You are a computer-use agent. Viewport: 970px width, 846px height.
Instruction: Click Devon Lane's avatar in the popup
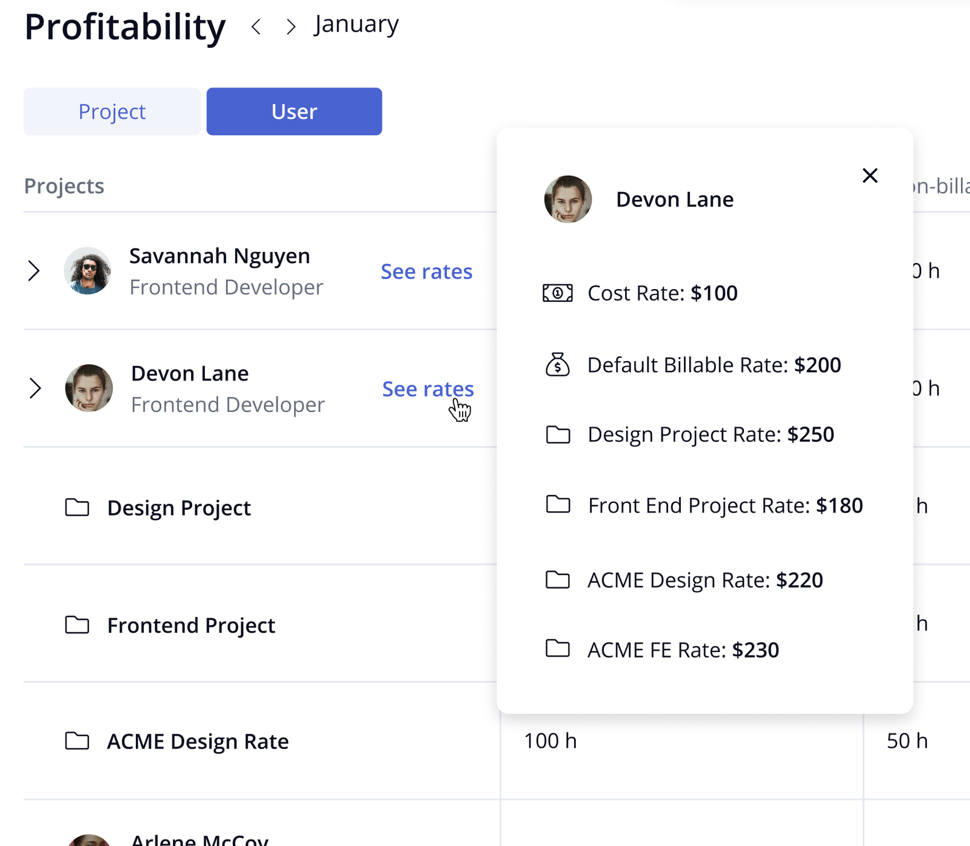pyautogui.click(x=568, y=199)
